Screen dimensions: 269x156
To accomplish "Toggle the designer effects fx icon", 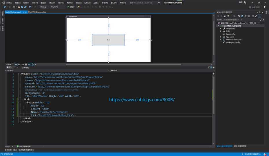I will tap(16, 64).
